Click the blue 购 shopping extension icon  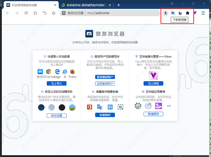click(x=110, y=107)
